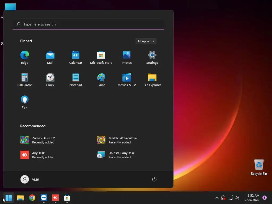
Task: Click the volume speaker tray icon
Action: click(237, 198)
